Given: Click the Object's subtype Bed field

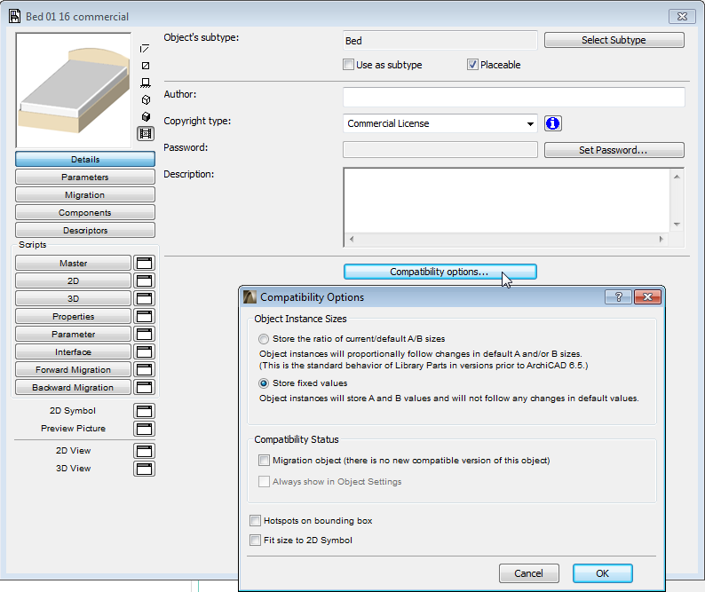Looking at the screenshot, I should [440, 41].
